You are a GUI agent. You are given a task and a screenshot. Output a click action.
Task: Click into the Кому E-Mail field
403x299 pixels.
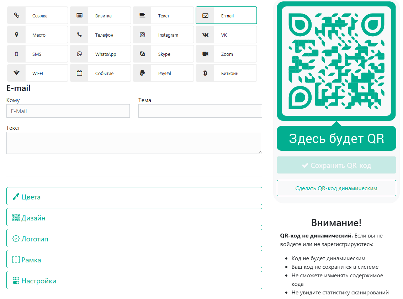point(68,111)
